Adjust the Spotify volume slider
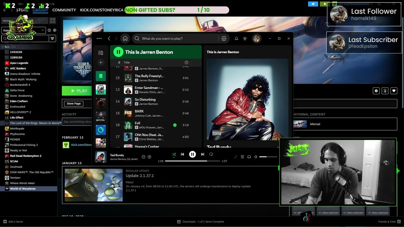The height and width of the screenshot is (227, 404). pyautogui.click(x=268, y=157)
